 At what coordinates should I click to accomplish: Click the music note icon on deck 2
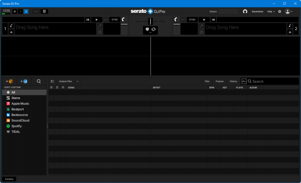289,26
